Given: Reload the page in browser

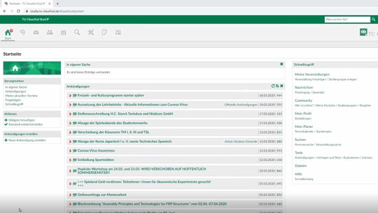Looking at the screenshot, I should tap(18, 11).
